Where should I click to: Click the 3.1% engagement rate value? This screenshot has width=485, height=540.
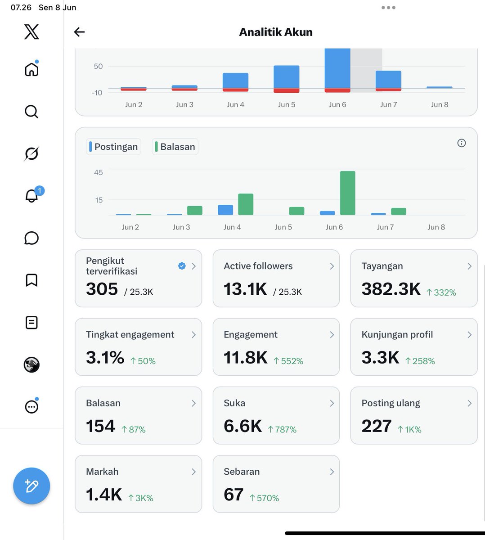click(x=105, y=358)
